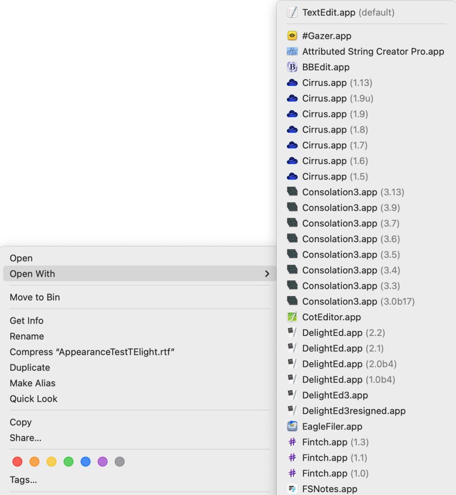Click the CotEditor.app green icon
Viewport: 456px width, 495px height.
point(292,317)
